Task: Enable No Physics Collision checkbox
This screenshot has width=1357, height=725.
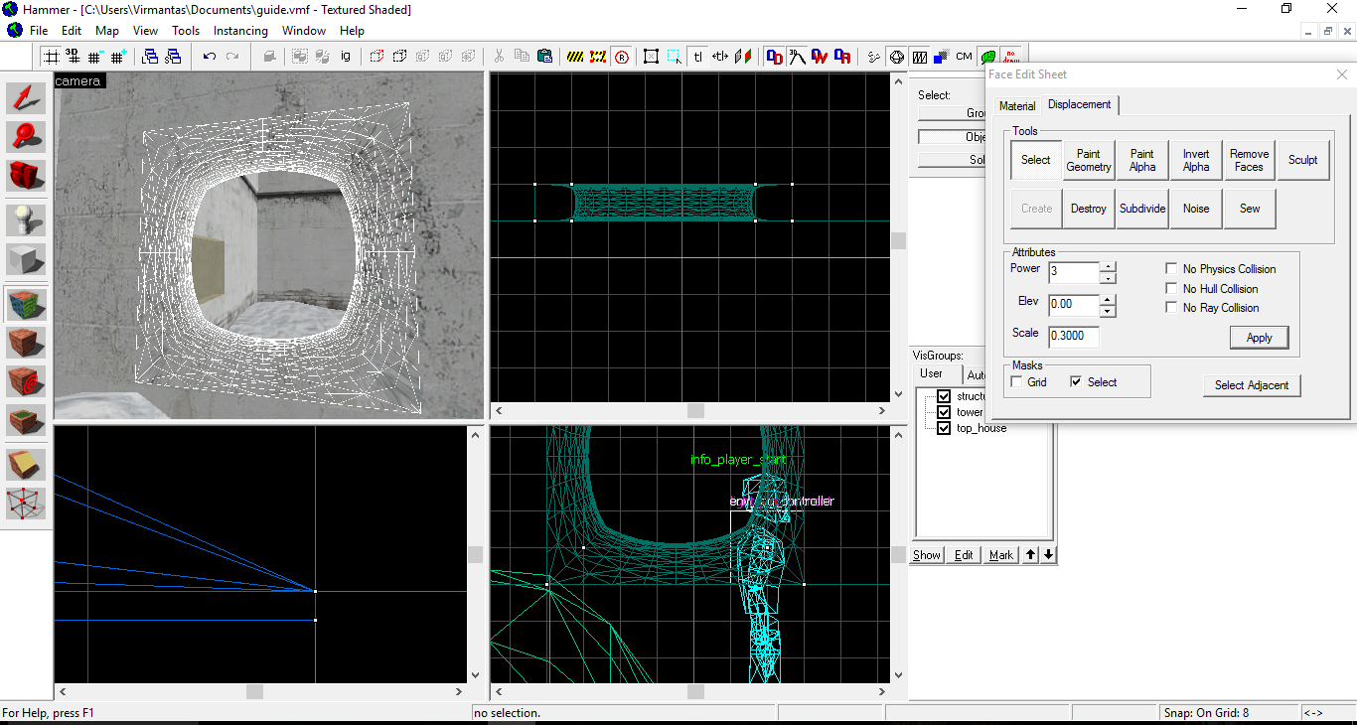Action: [1171, 269]
